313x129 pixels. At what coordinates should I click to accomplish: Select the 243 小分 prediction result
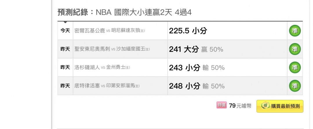coord(196,68)
